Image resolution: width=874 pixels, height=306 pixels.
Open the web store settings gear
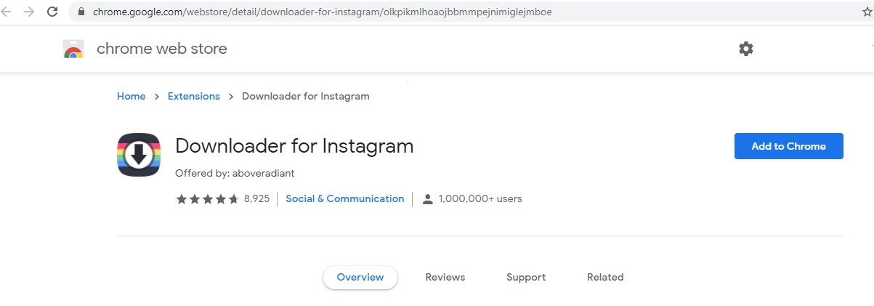tap(746, 49)
